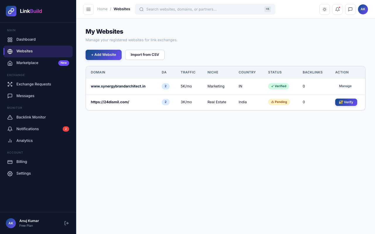Viewport: 375px width, 234px height.
Task: Click the Billing credit card icon
Action: coord(10,162)
